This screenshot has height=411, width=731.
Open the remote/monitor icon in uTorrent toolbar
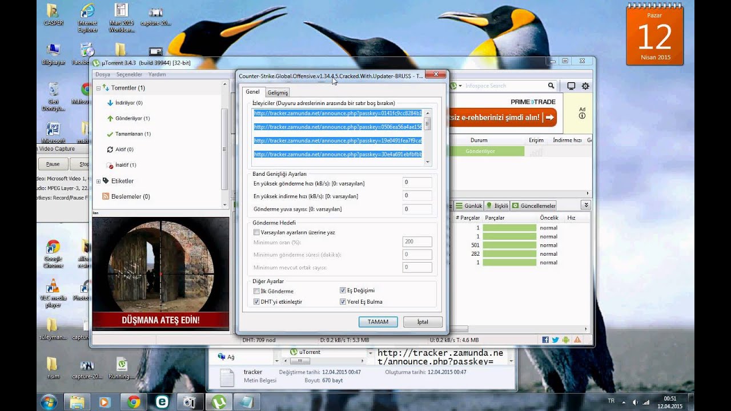click(571, 86)
